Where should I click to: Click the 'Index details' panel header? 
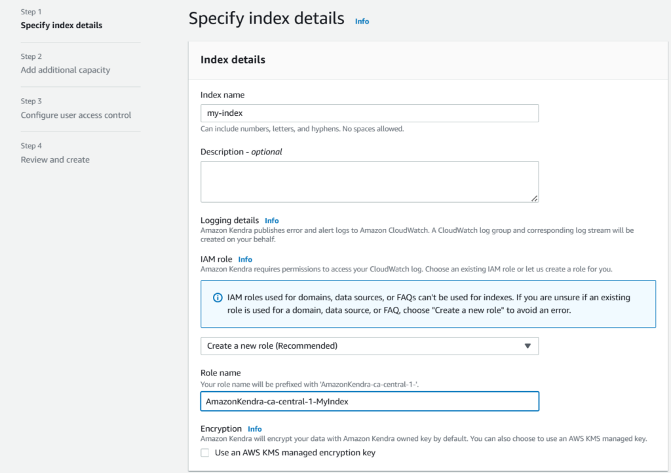233,60
